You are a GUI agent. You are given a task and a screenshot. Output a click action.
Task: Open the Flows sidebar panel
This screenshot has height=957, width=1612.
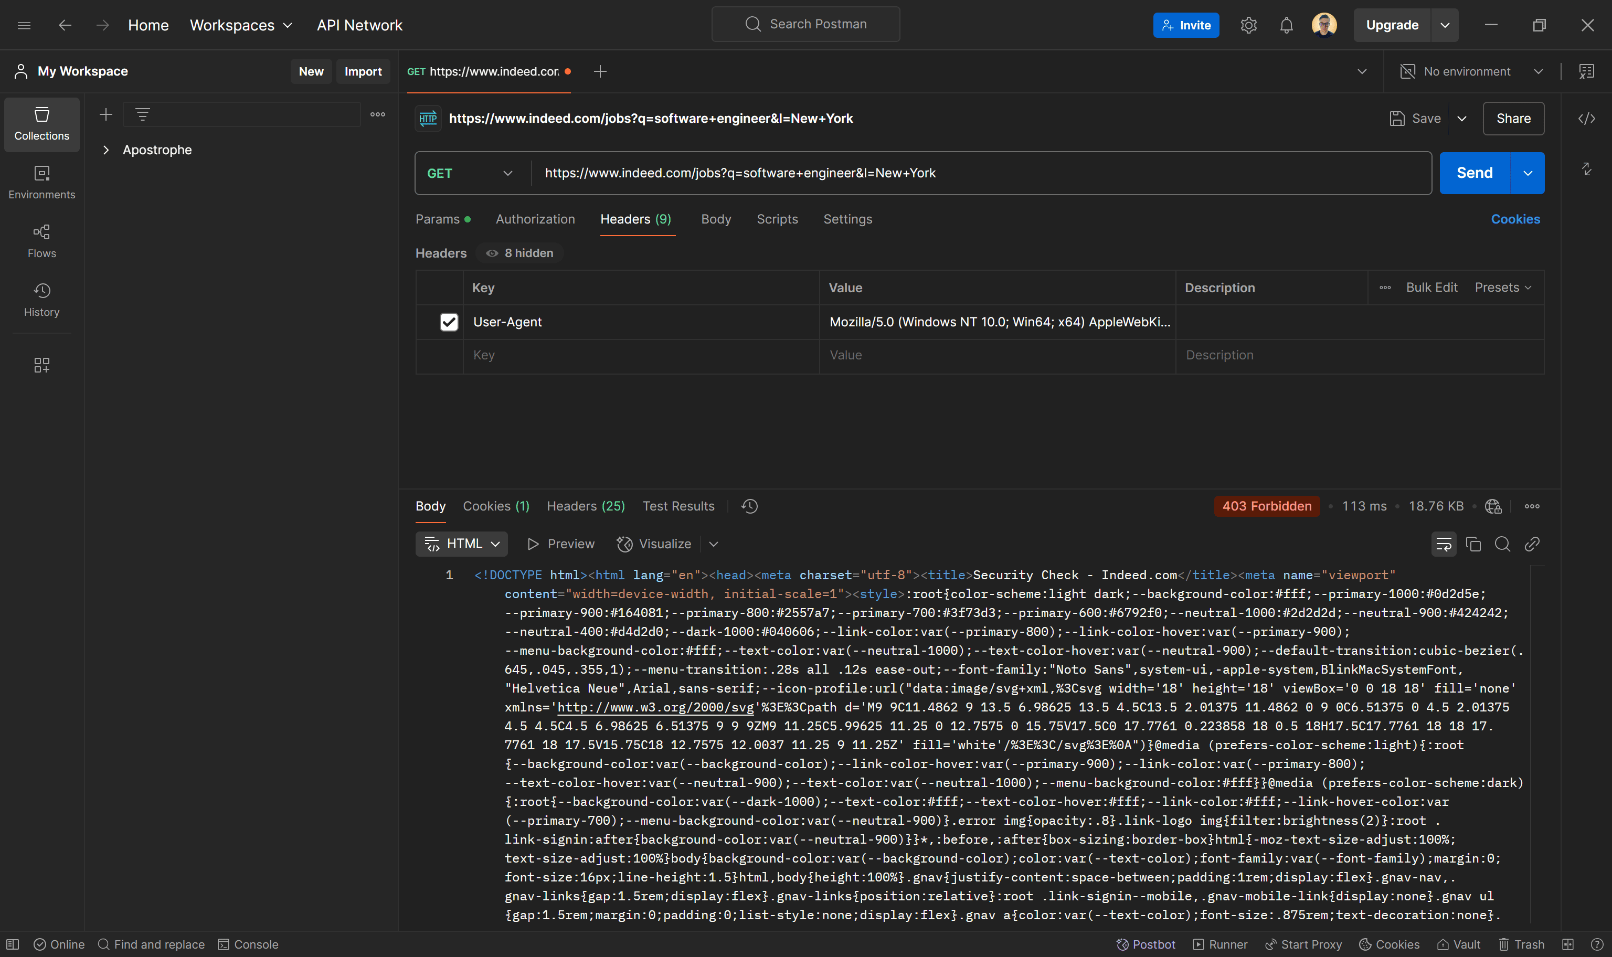[41, 240]
